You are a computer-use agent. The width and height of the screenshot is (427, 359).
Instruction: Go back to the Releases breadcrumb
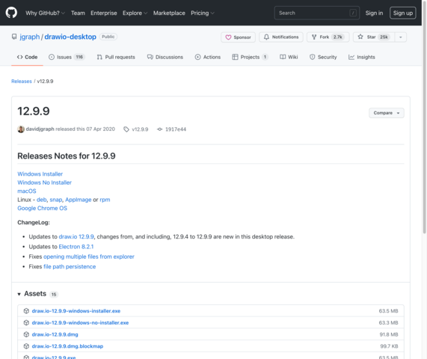pyautogui.click(x=22, y=82)
